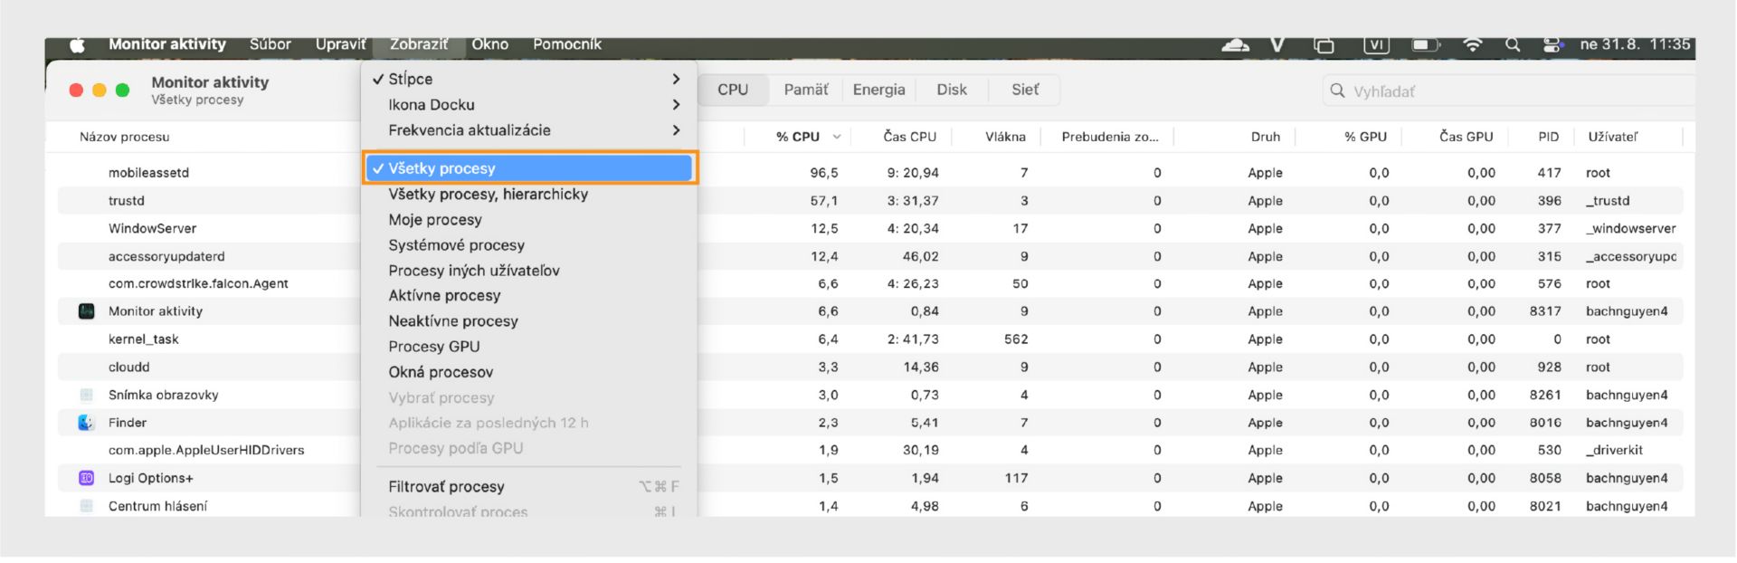Select the Finder process icon
The image size is (1737, 563).
click(x=87, y=423)
